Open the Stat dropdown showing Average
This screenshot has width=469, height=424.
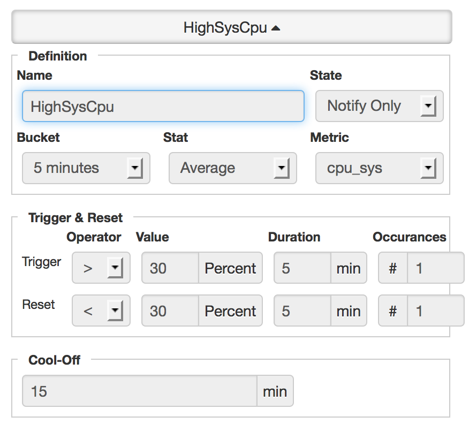[232, 168]
